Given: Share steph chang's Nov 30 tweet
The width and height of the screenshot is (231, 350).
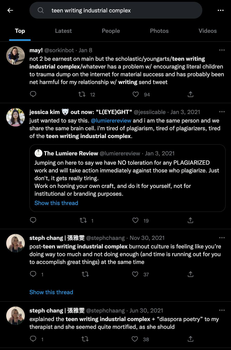Looking at the screenshot, I should 190,274.
